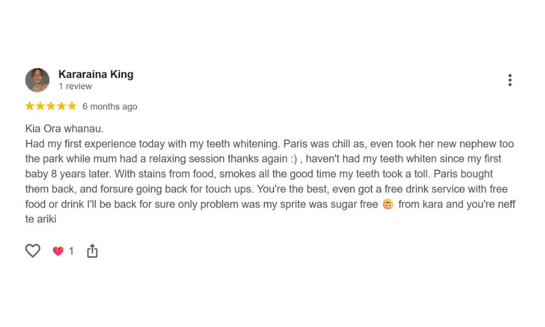Open the three-dot more options menu
Viewport: 545px width, 327px height.
510,80
